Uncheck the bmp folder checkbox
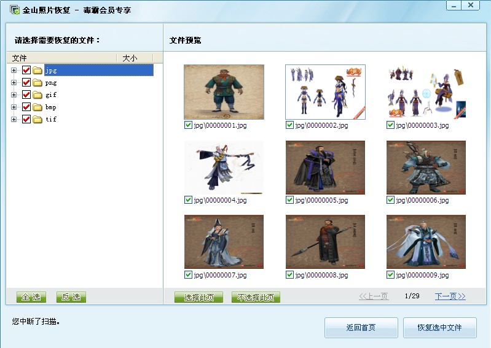 (x=26, y=107)
